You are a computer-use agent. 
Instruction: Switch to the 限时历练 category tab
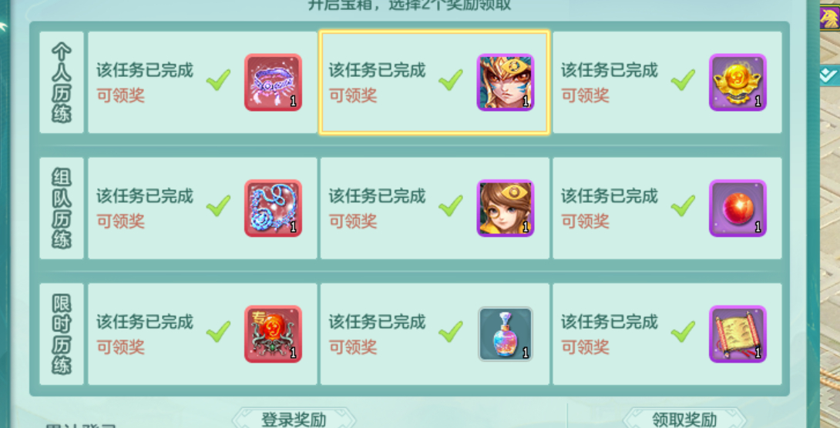coord(62,334)
